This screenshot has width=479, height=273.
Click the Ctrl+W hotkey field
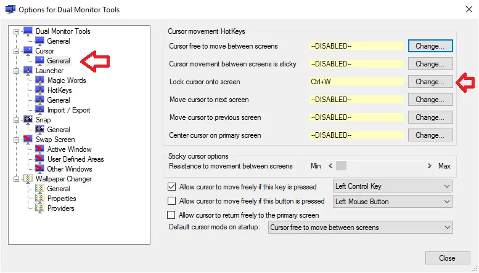coord(356,82)
